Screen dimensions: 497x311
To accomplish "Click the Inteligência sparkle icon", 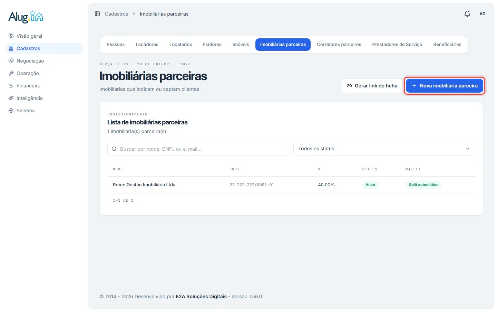I will (11, 98).
